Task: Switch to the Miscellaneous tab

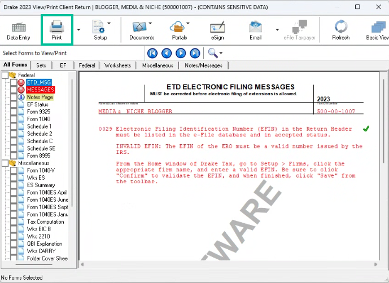Action: click(158, 65)
